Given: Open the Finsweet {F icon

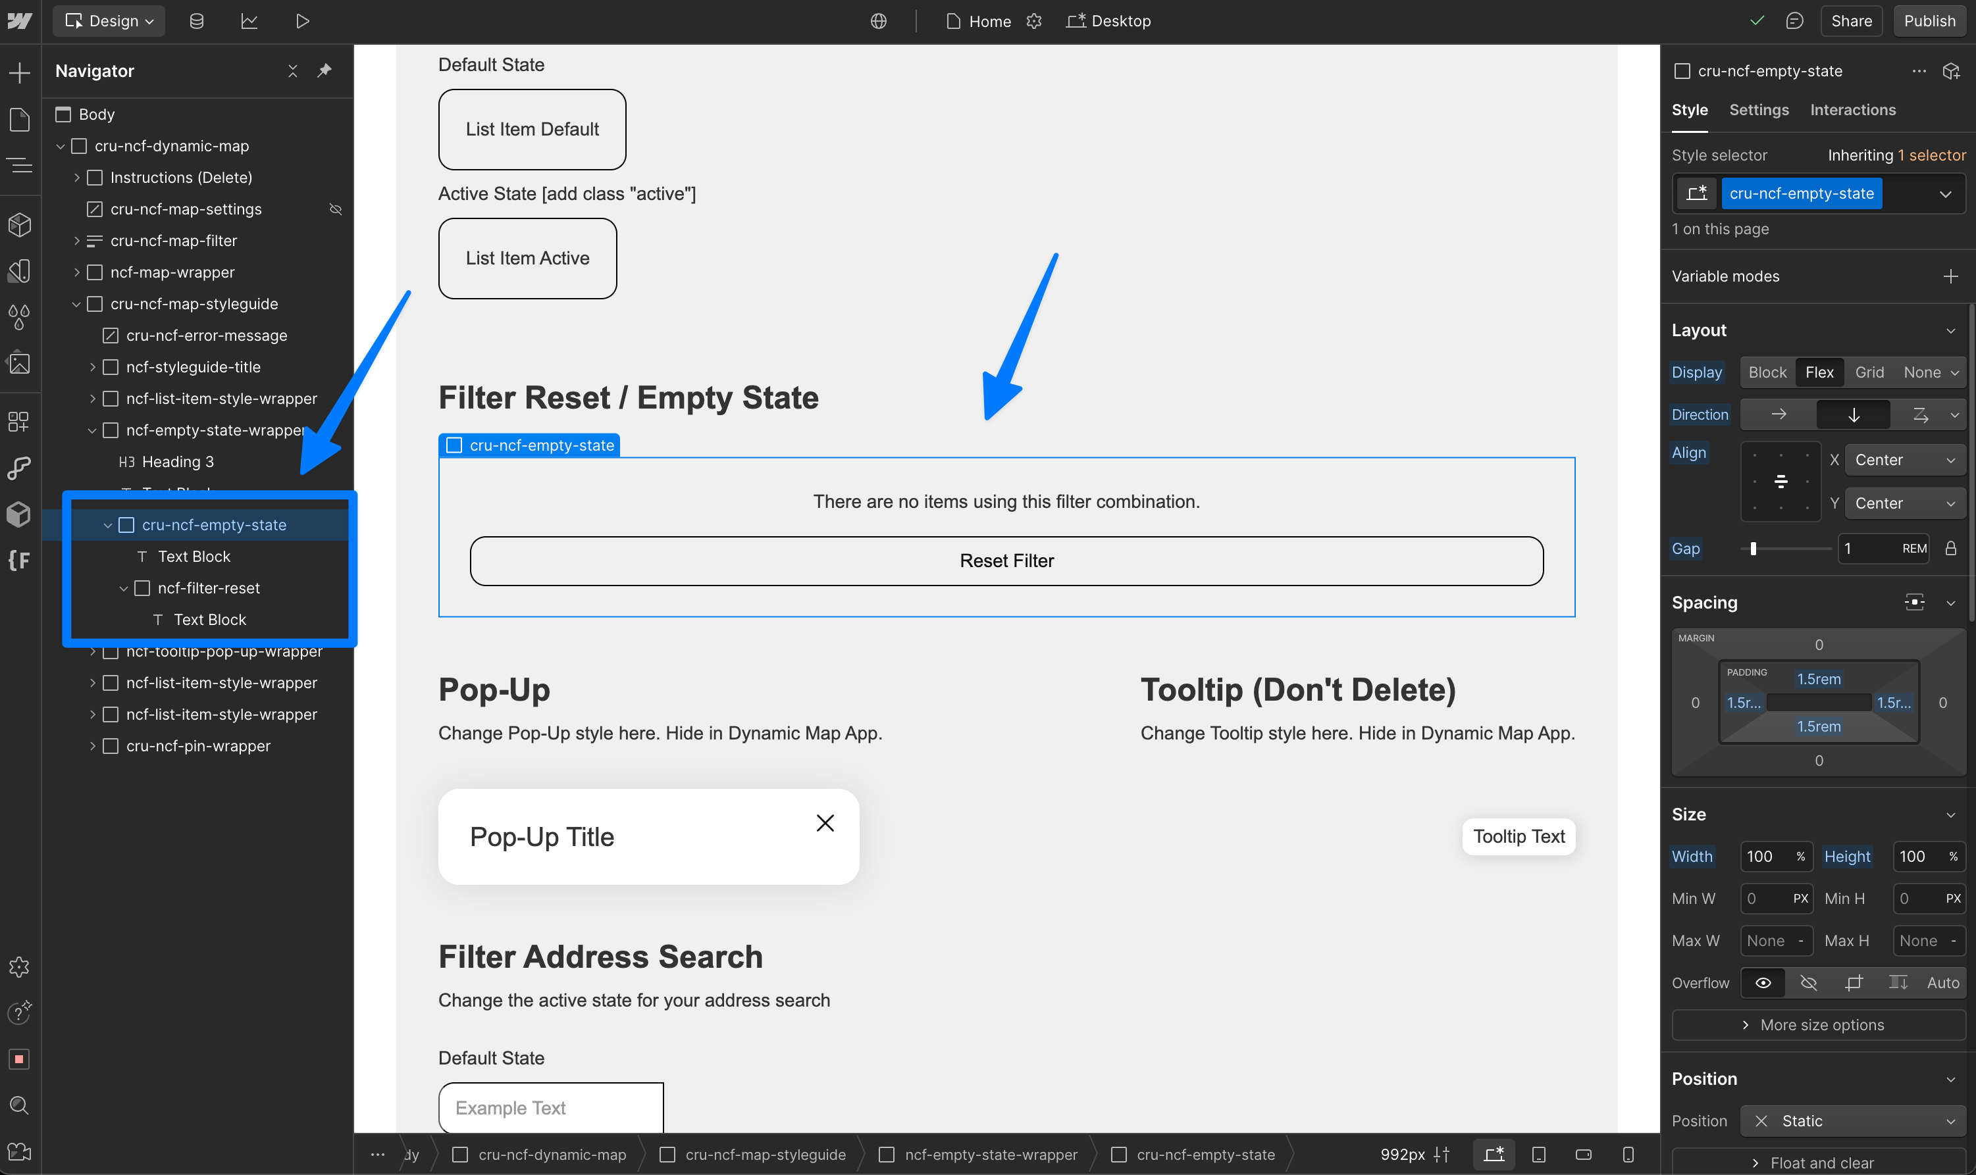Looking at the screenshot, I should coord(20,561).
